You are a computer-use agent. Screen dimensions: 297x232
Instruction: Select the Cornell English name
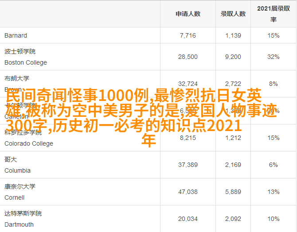click(14, 197)
